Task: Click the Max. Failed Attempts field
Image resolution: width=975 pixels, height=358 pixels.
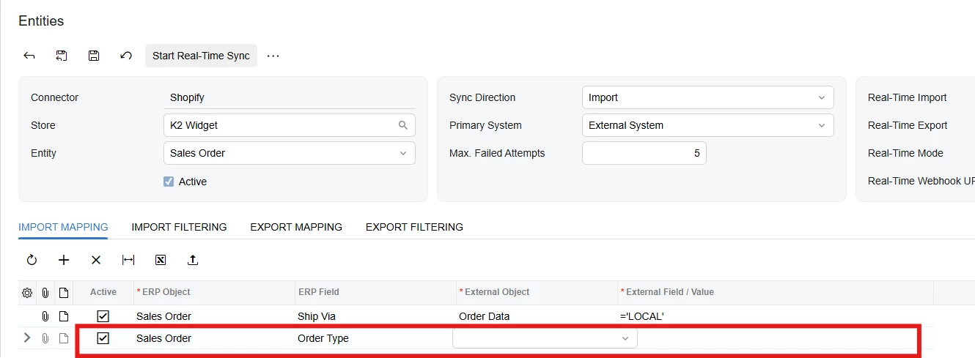Action: (x=644, y=153)
